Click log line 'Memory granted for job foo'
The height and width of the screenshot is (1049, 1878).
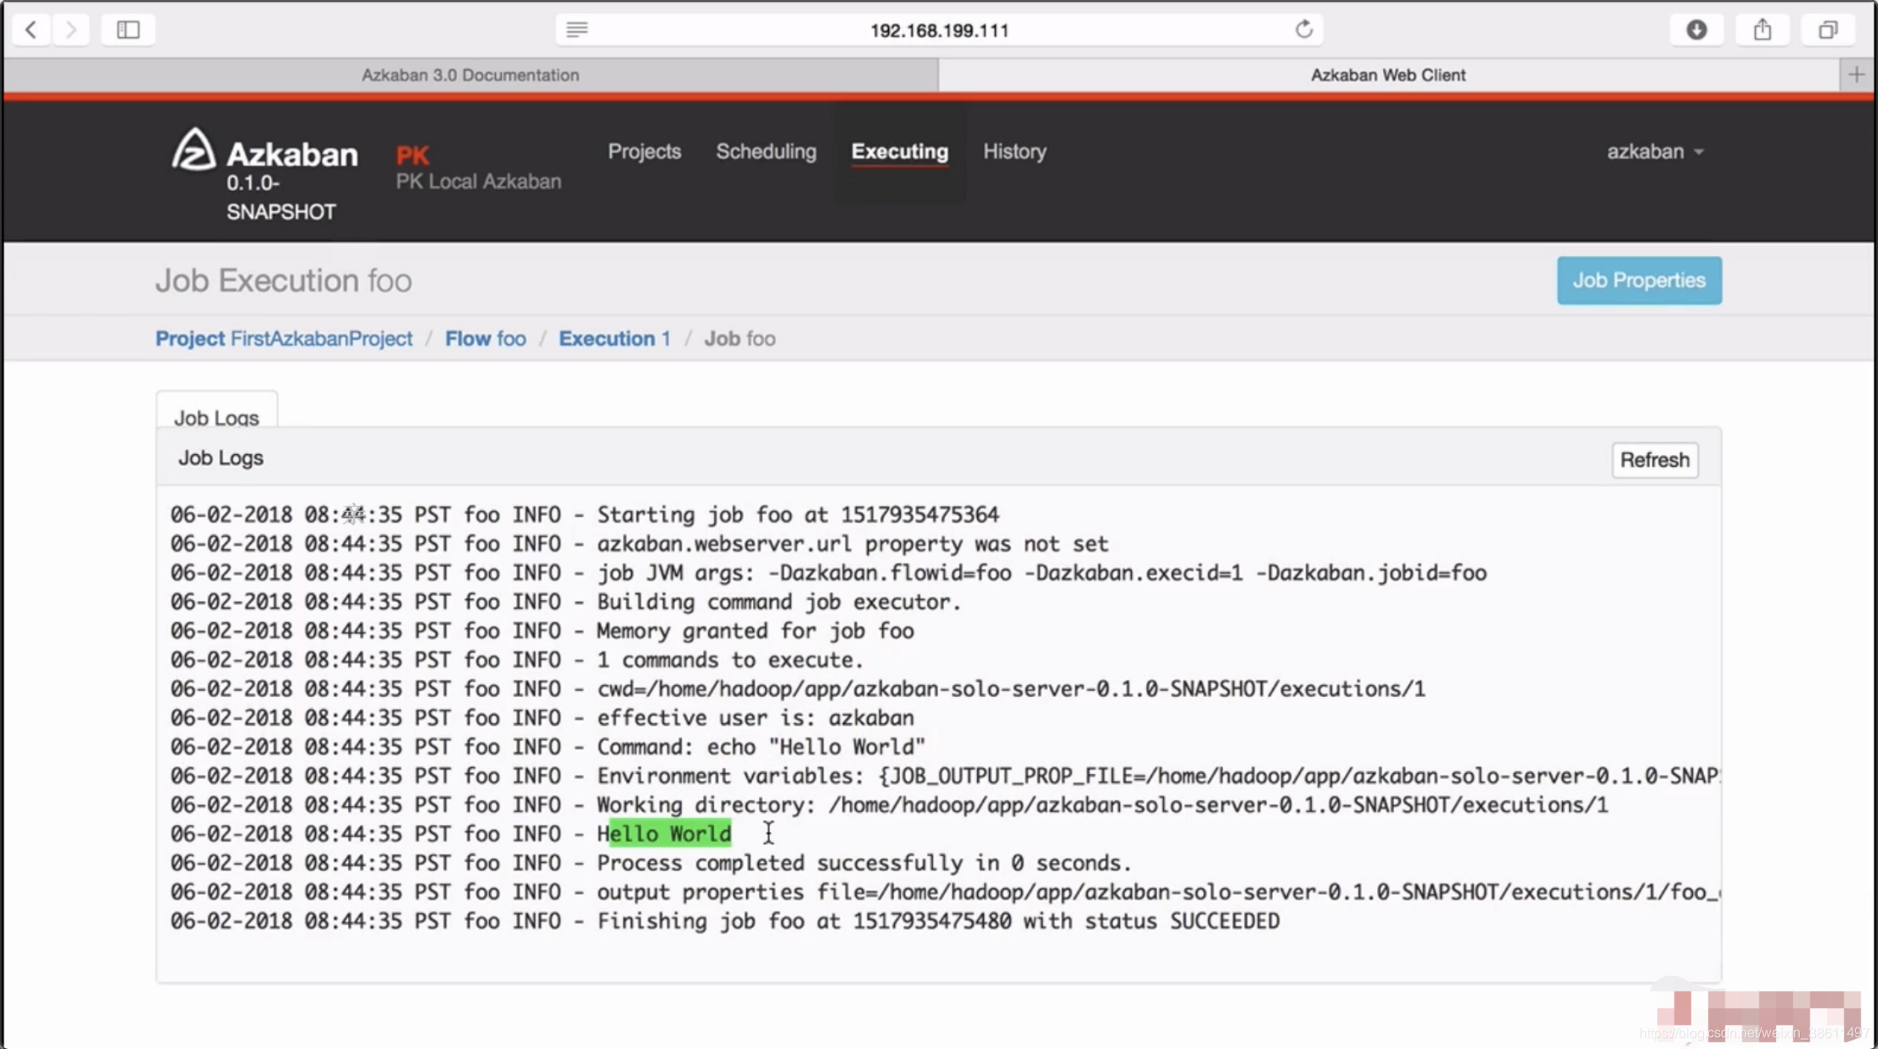tap(542, 631)
